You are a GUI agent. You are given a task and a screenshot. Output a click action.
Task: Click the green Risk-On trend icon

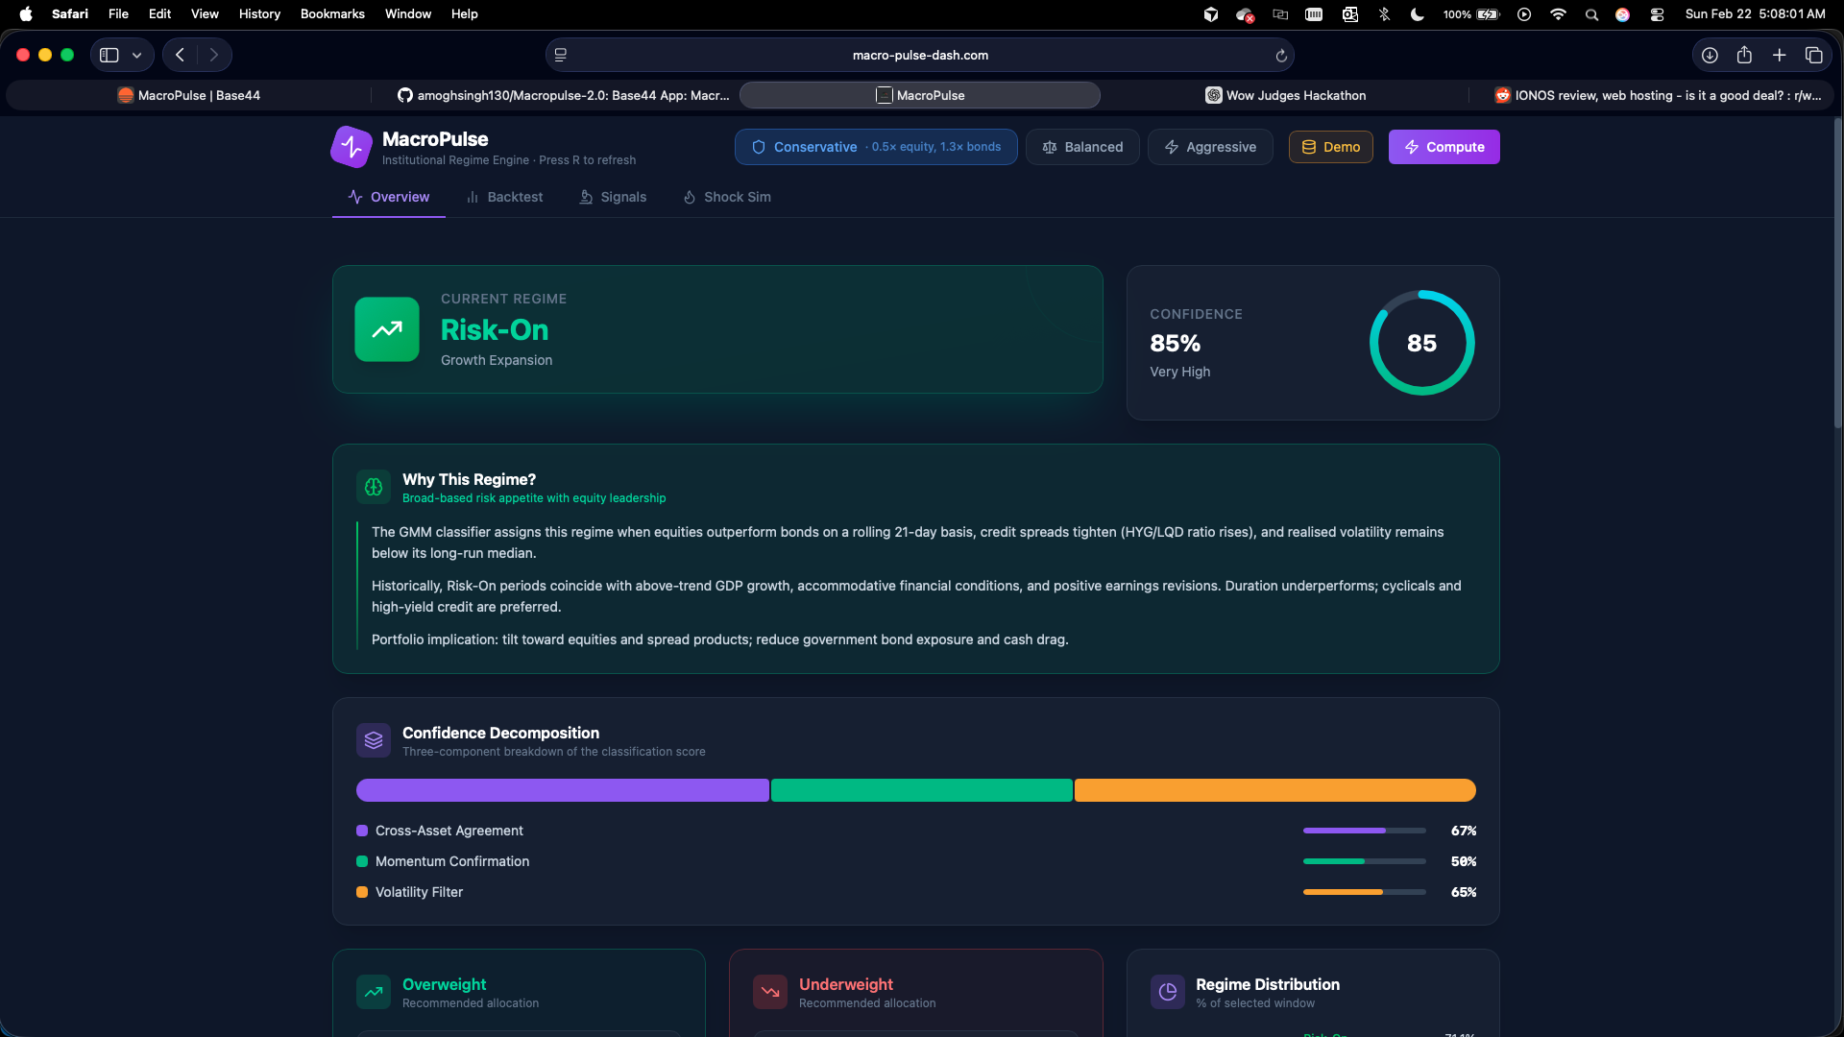[387, 329]
